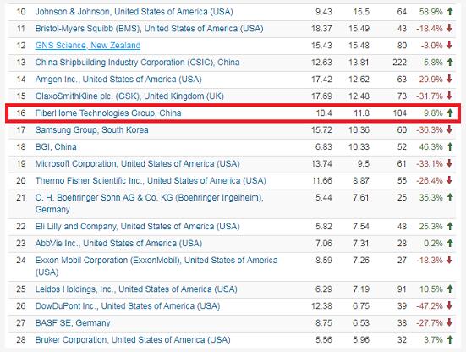Open Samsung Group, South Korea link

click(x=91, y=130)
